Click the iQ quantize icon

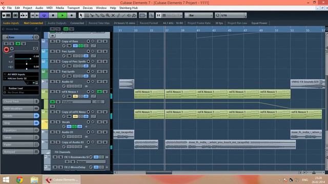217,15
